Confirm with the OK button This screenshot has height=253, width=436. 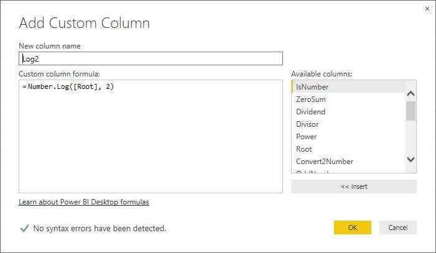(352, 228)
